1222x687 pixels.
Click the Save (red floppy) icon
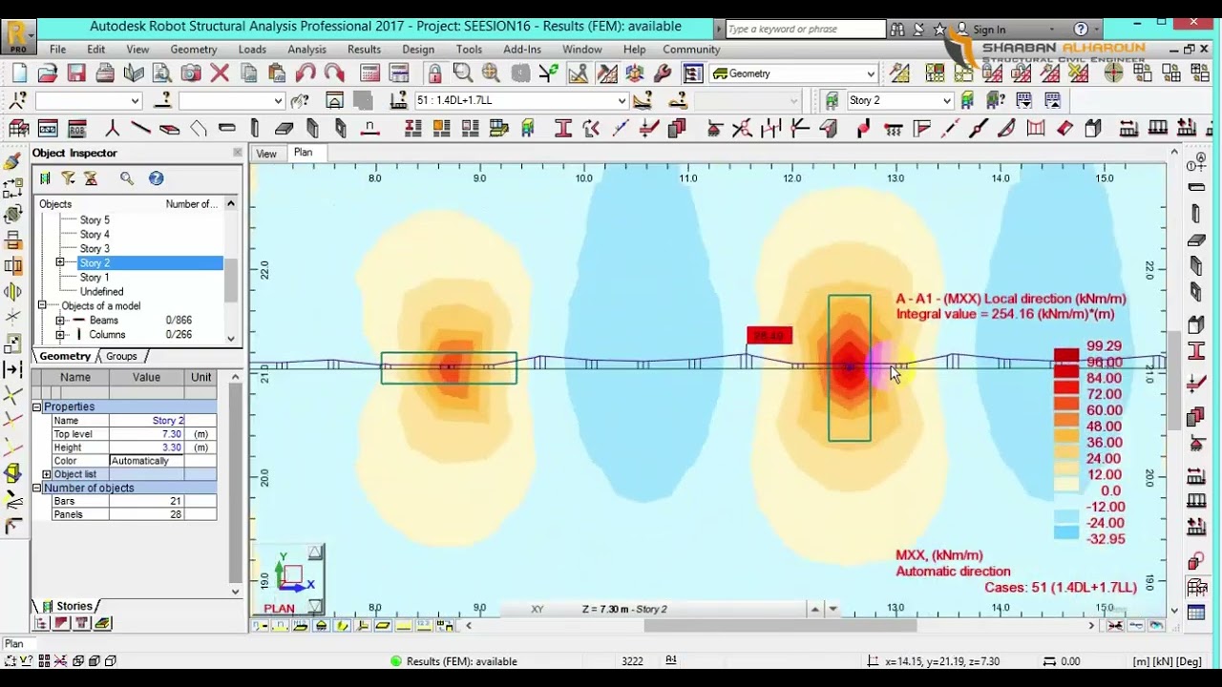point(76,73)
